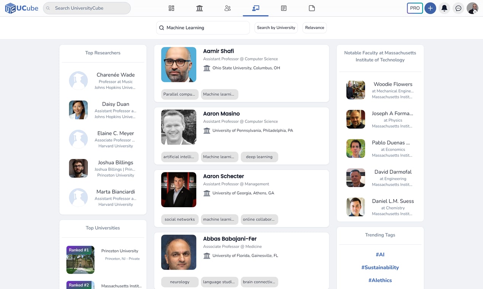The width and height of the screenshot is (483, 289).
Task: Open the universities building icon in navbar
Action: tap(199, 8)
